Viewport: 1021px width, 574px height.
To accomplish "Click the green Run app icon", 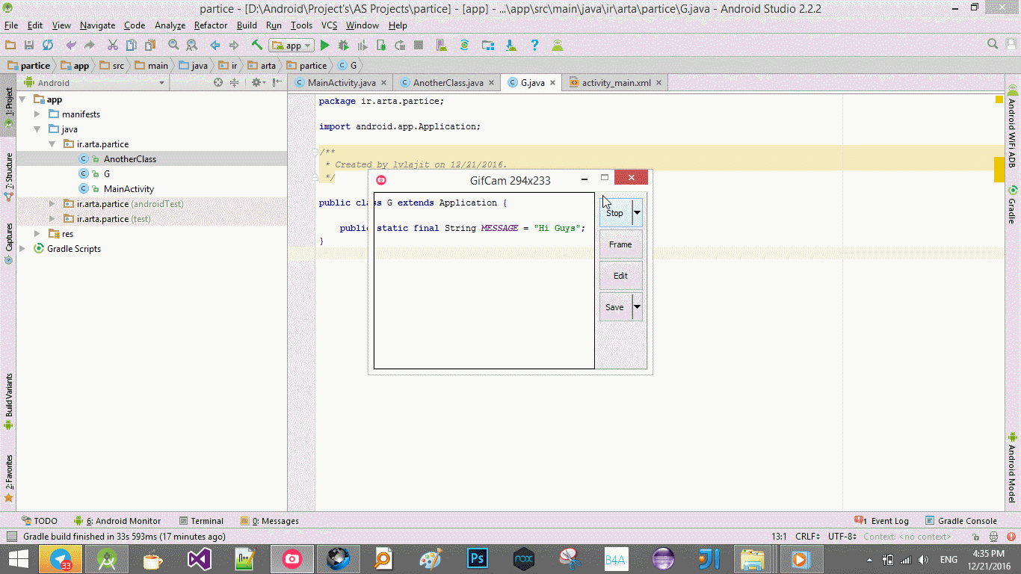I will click(325, 46).
